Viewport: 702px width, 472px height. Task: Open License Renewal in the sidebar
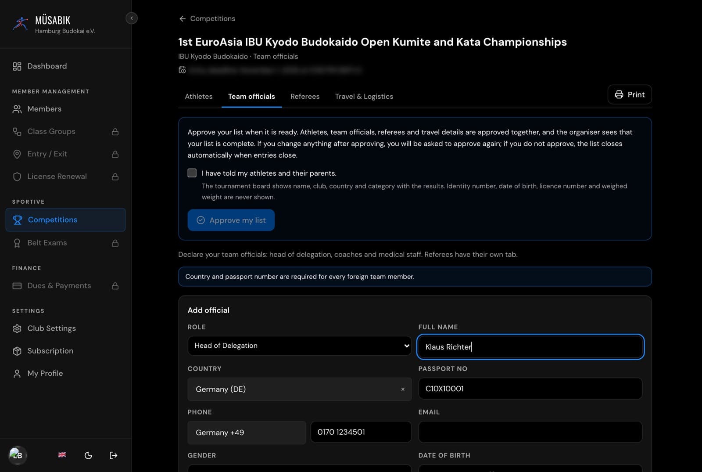point(65,176)
